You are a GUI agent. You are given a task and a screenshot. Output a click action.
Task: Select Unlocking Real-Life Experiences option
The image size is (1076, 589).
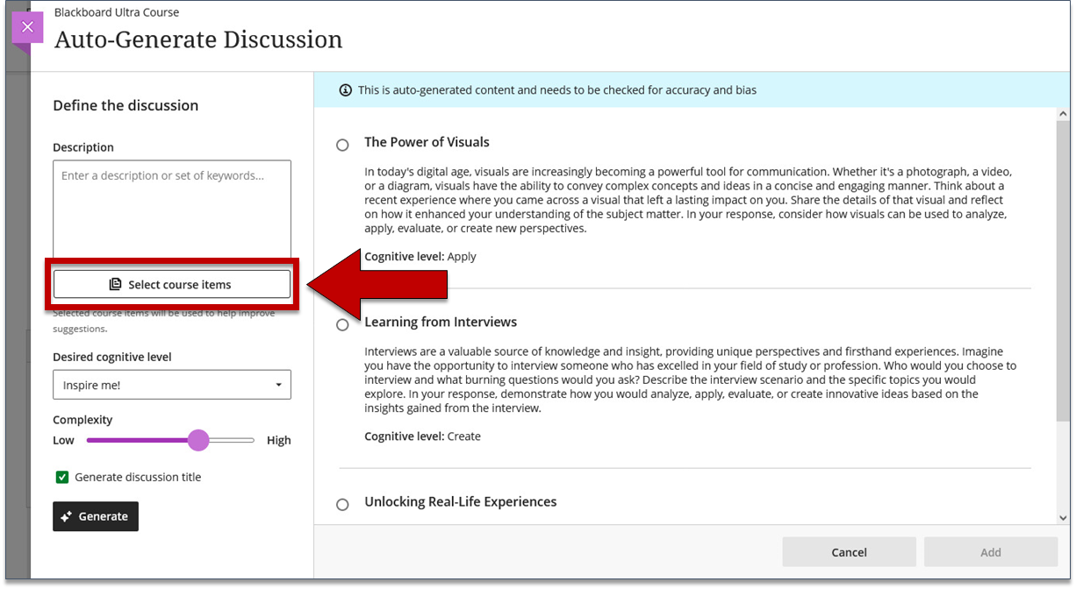pyautogui.click(x=342, y=504)
